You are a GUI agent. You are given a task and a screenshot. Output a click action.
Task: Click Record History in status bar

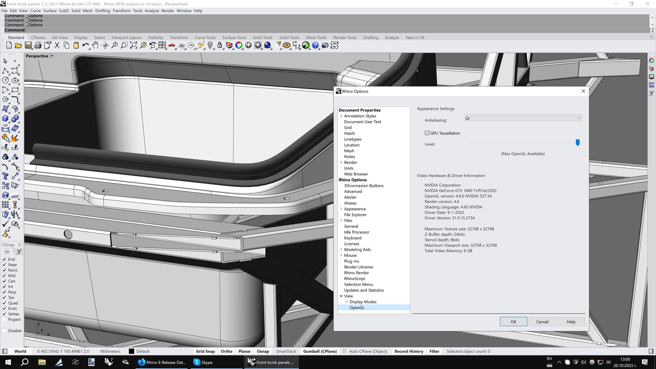pyautogui.click(x=409, y=352)
